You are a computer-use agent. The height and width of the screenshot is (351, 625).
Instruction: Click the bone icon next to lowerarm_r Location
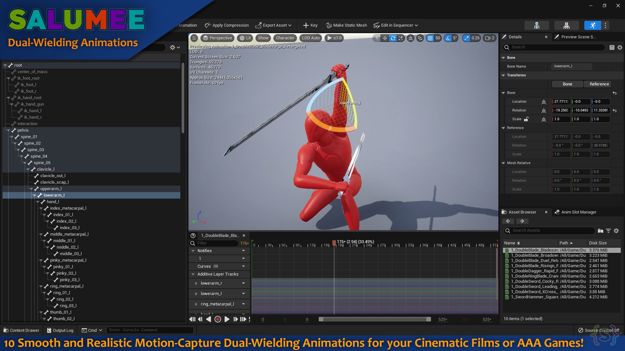(x=544, y=101)
